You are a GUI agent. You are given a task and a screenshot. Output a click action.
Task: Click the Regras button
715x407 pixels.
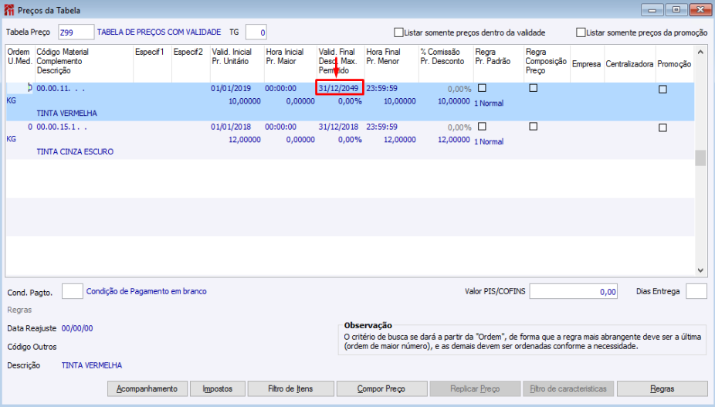(x=662, y=388)
